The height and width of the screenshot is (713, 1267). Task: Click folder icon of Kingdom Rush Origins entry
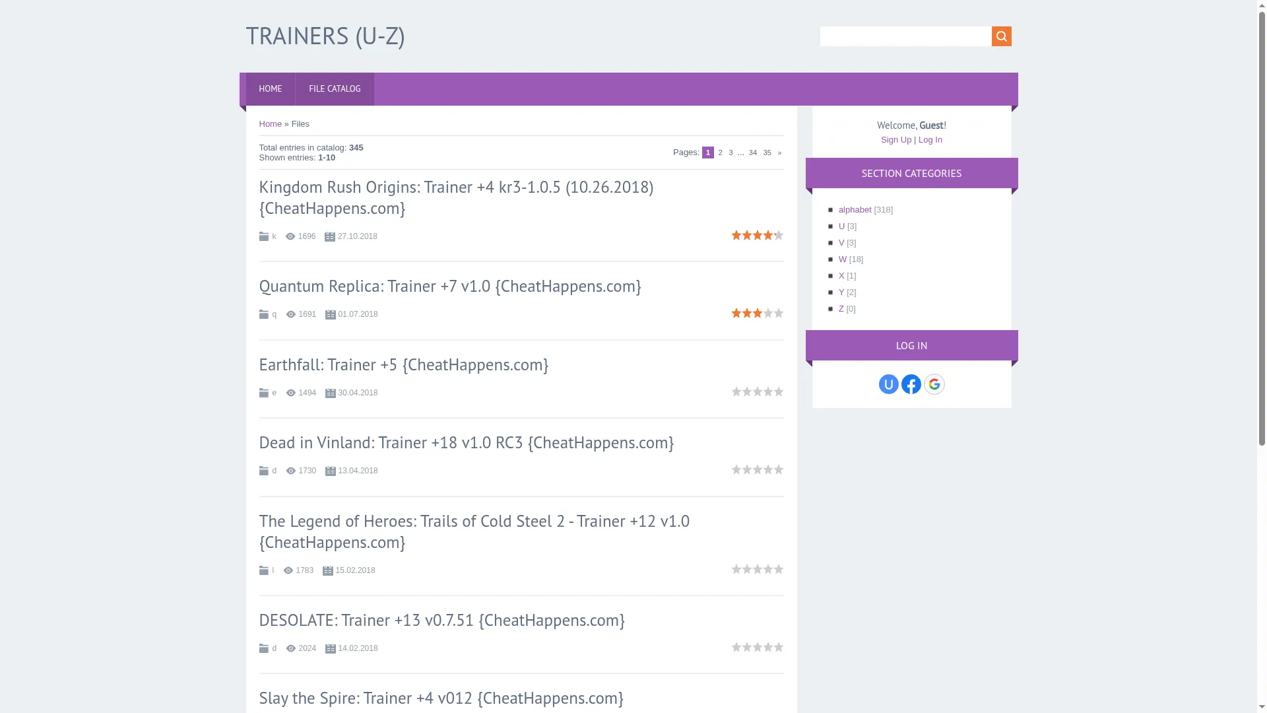click(x=264, y=236)
